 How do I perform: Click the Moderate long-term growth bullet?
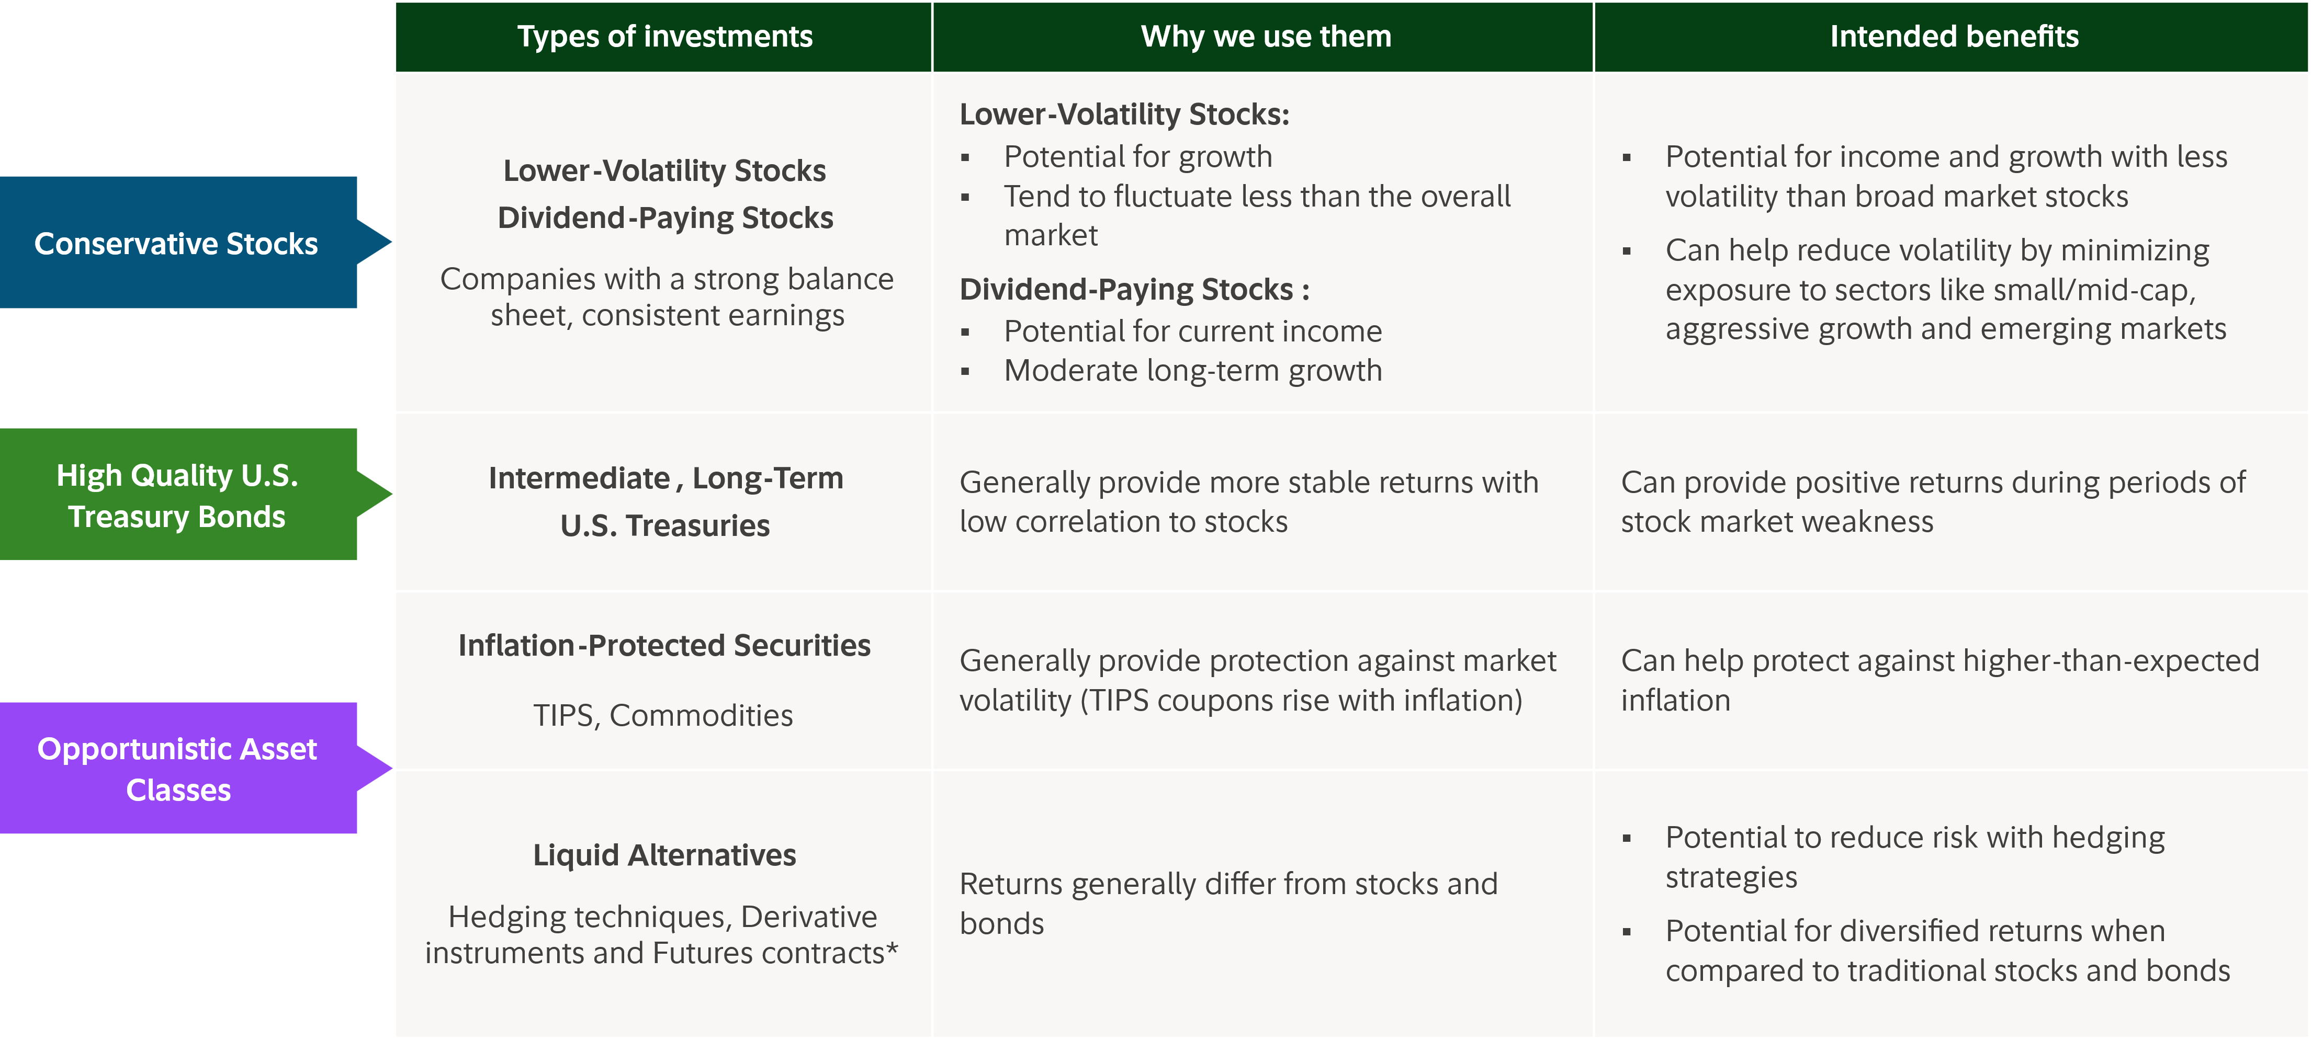1193,370
